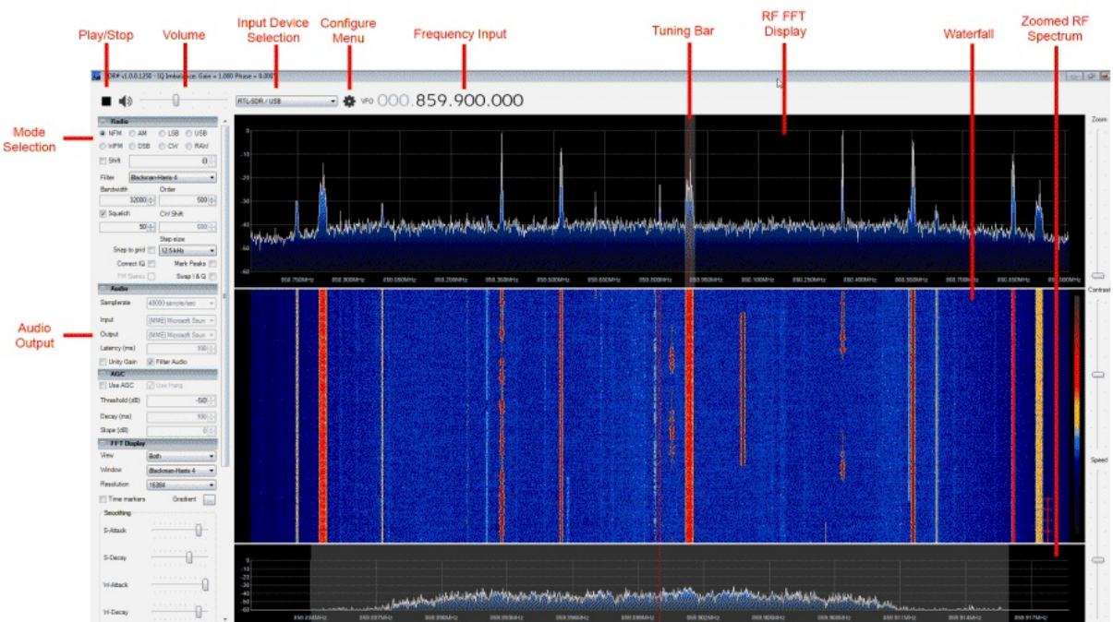Open the Filter type dropdown
This screenshot has width=1113, height=622.
pos(172,177)
